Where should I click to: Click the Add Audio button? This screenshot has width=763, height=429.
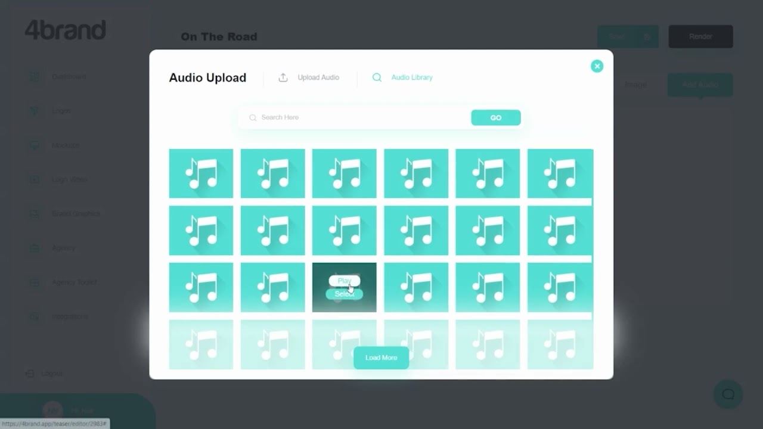(700, 85)
